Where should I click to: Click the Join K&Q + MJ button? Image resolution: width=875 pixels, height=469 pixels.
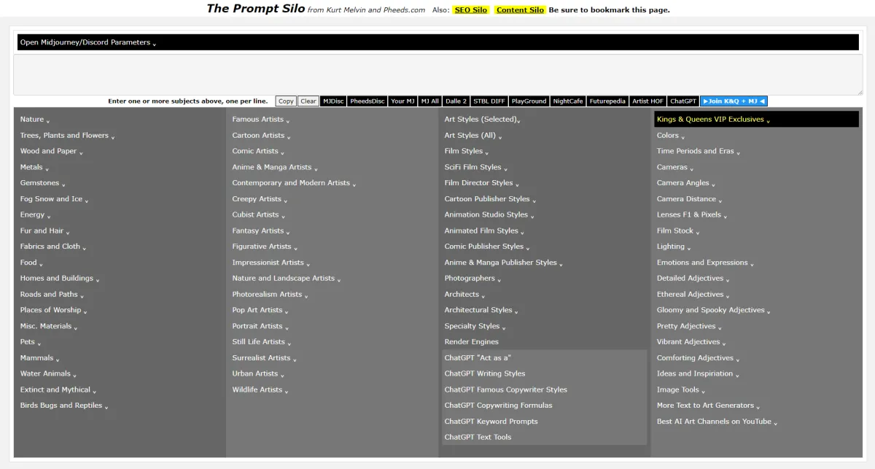734,101
